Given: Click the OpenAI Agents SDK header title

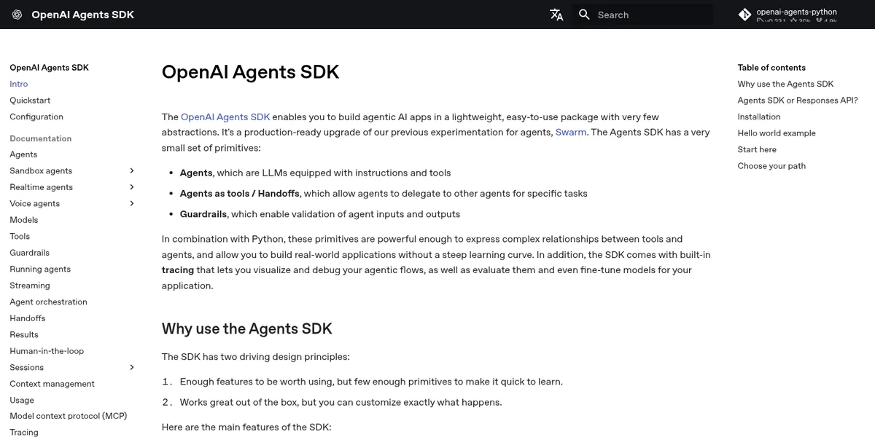Looking at the screenshot, I should point(83,15).
